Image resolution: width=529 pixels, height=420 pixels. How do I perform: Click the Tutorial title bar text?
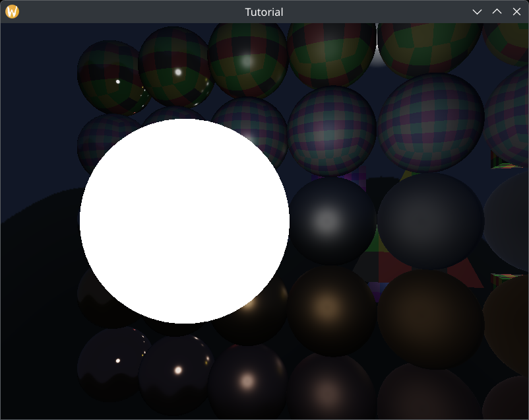pos(264,11)
